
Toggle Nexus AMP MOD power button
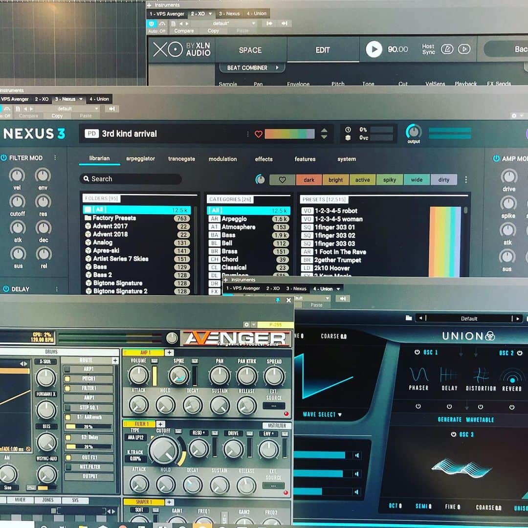[x=496, y=158]
